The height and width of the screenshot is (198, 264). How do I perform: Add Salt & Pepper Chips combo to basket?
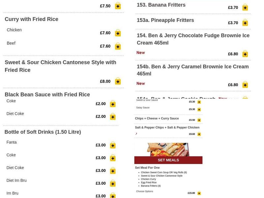point(199,134)
